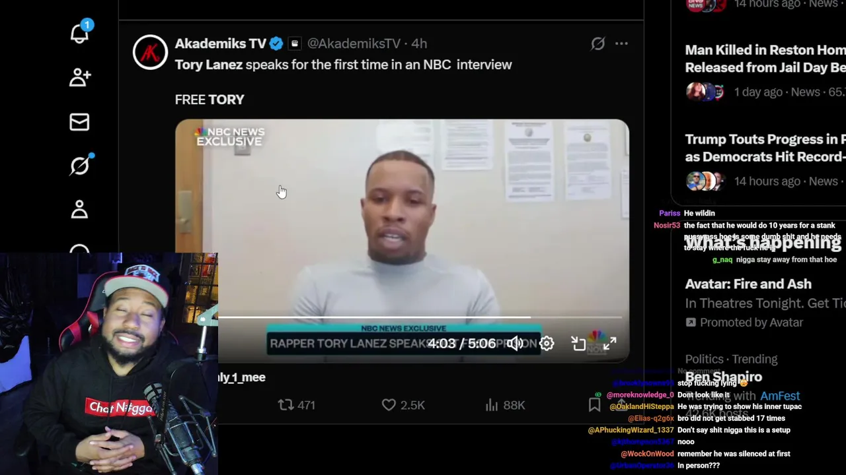846x475 pixels.
Task: Open Man Killed in Reston Home news
Action: (x=765, y=59)
